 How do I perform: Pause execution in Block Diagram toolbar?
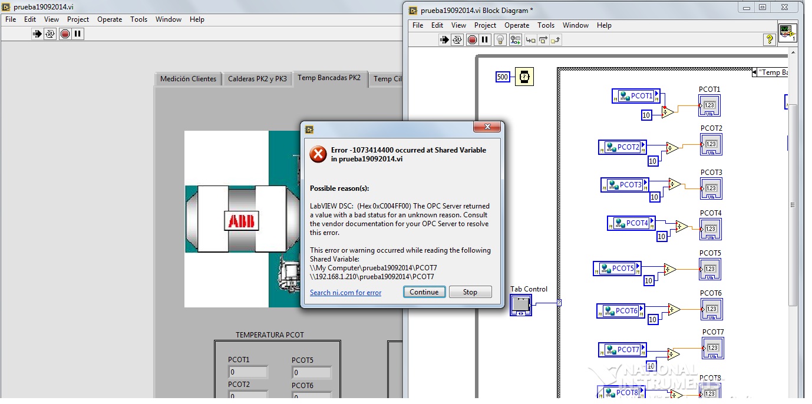point(485,39)
